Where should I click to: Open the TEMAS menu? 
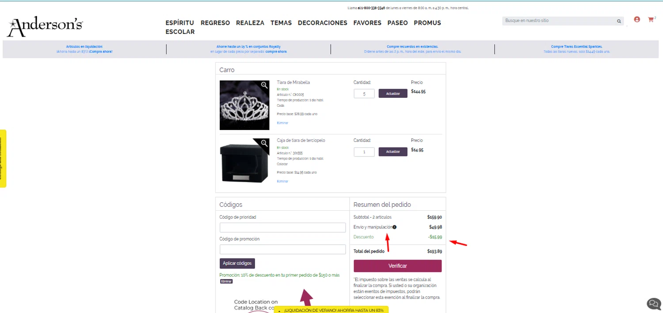coord(281,23)
